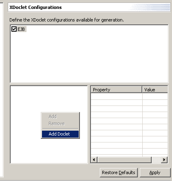Click the horizontal scrollbar thumb
Screen dimensions: 172x181
124,160
